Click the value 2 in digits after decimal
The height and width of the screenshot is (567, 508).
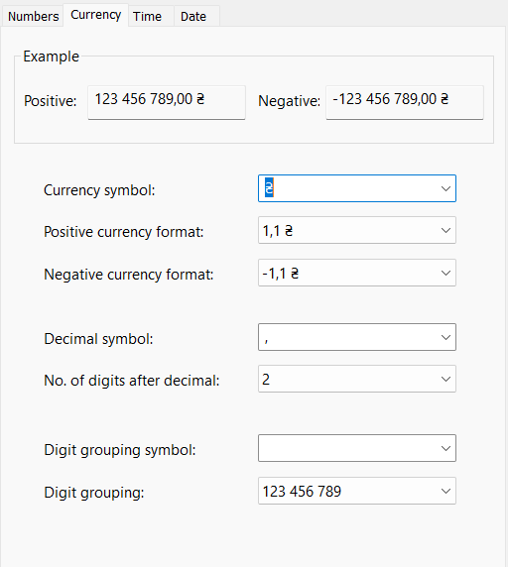click(266, 380)
